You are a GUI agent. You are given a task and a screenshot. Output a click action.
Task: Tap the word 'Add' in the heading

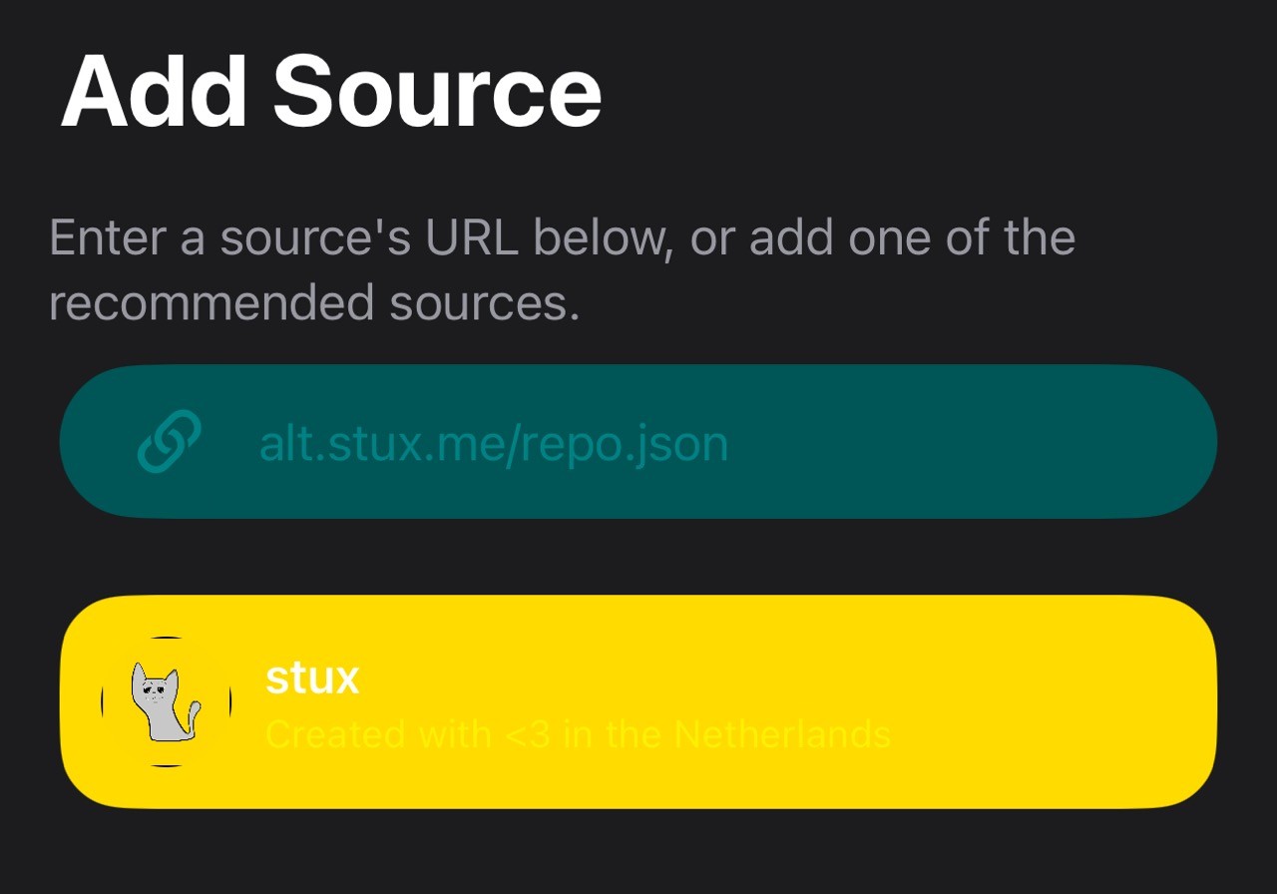[154, 91]
